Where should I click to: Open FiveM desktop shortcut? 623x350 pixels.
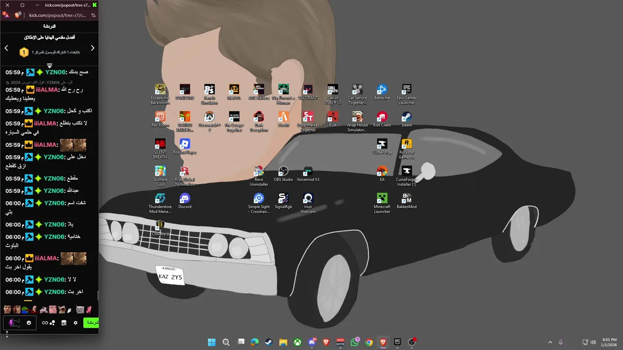tap(283, 119)
